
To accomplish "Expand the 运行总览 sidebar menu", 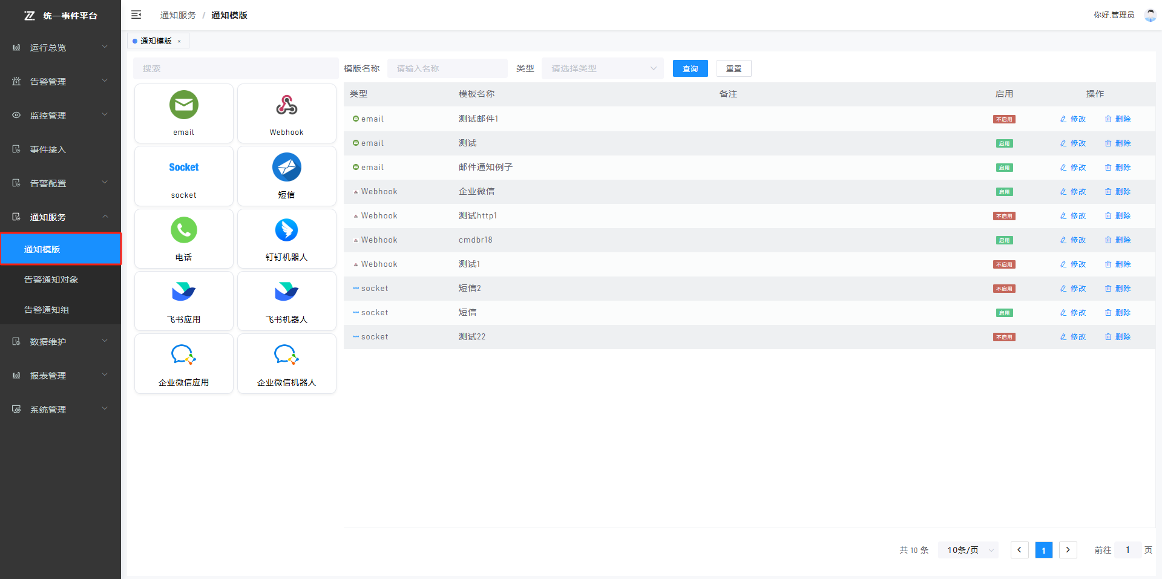I will click(61, 47).
